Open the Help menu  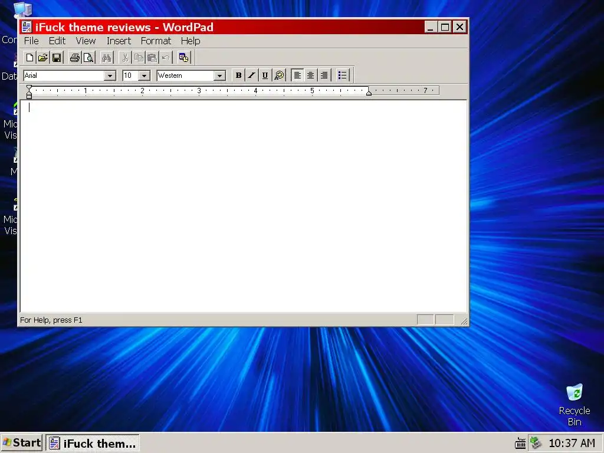click(x=191, y=41)
